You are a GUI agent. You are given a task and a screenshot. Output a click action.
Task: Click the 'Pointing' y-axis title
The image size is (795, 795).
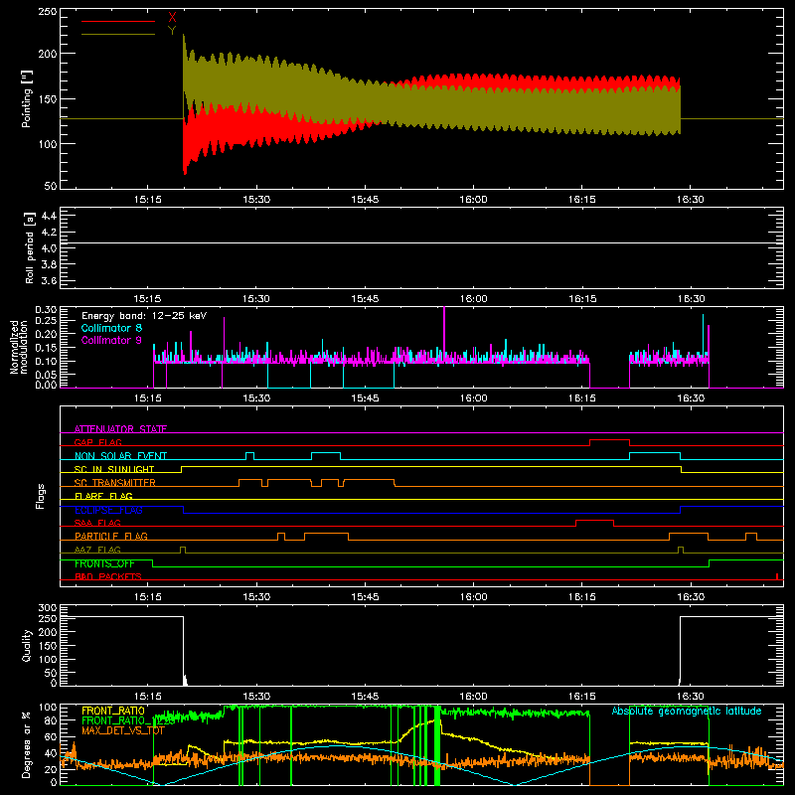[x=27, y=98]
